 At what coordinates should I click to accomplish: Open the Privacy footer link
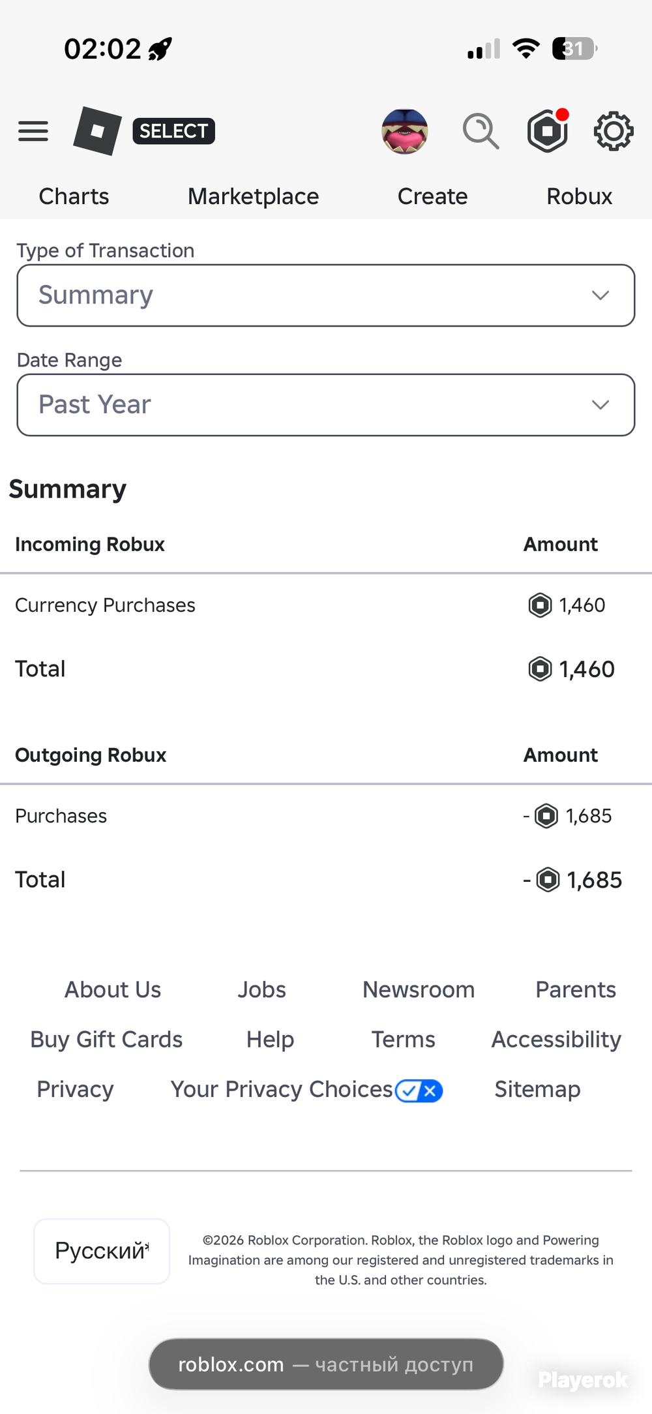(75, 1090)
